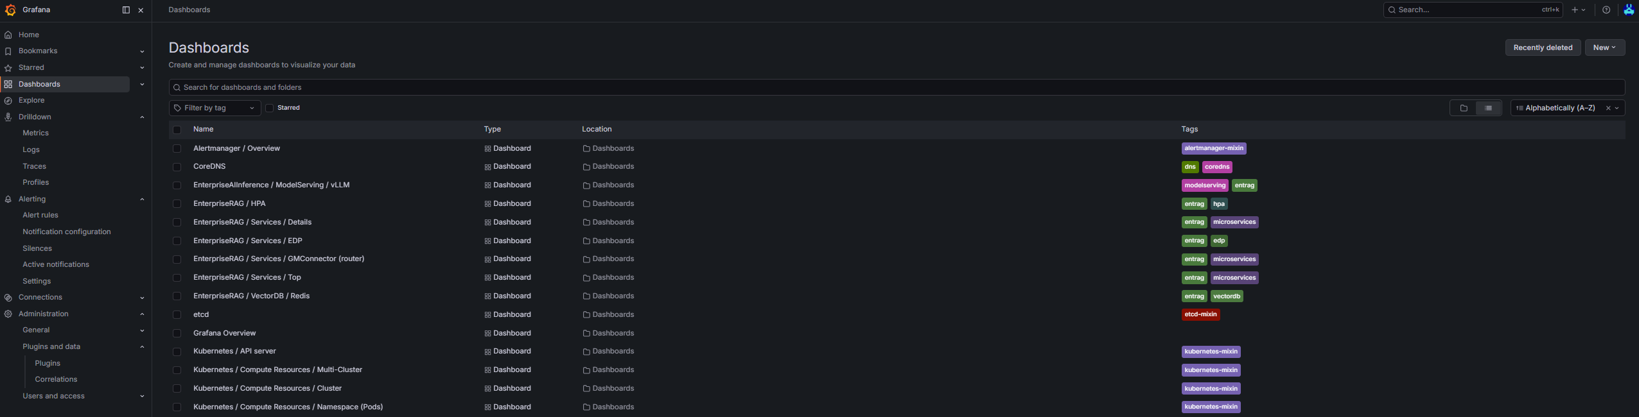Expand the Bookmarks section chevron
1639x417 pixels.
(142, 51)
